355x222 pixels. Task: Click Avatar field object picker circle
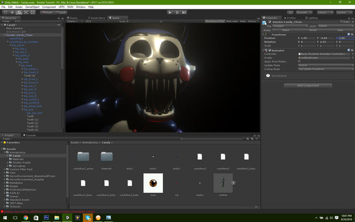[353, 58]
